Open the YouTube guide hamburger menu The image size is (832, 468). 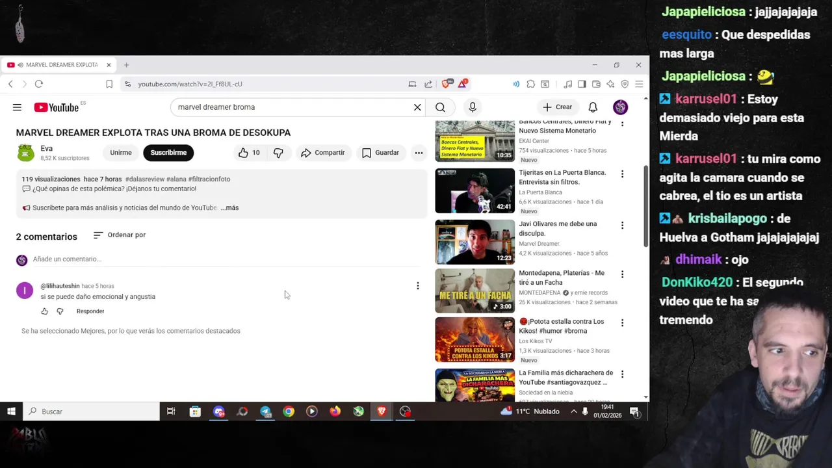pos(17,107)
